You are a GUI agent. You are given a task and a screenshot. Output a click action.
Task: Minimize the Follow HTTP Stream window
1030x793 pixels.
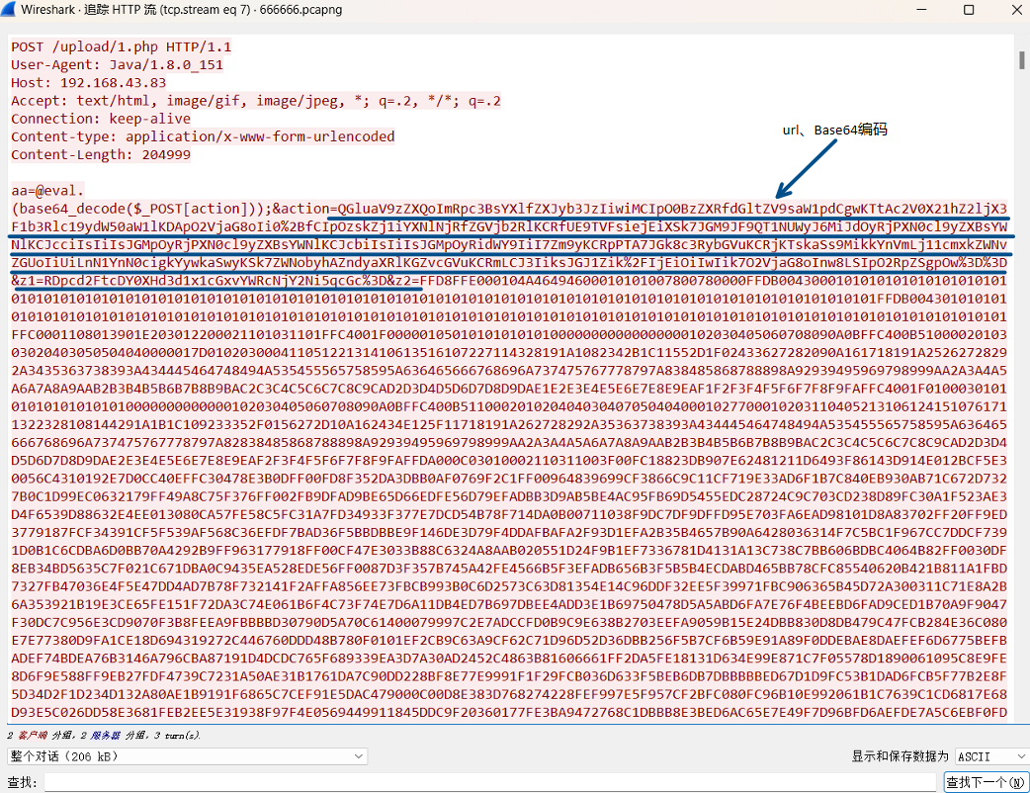tap(921, 10)
